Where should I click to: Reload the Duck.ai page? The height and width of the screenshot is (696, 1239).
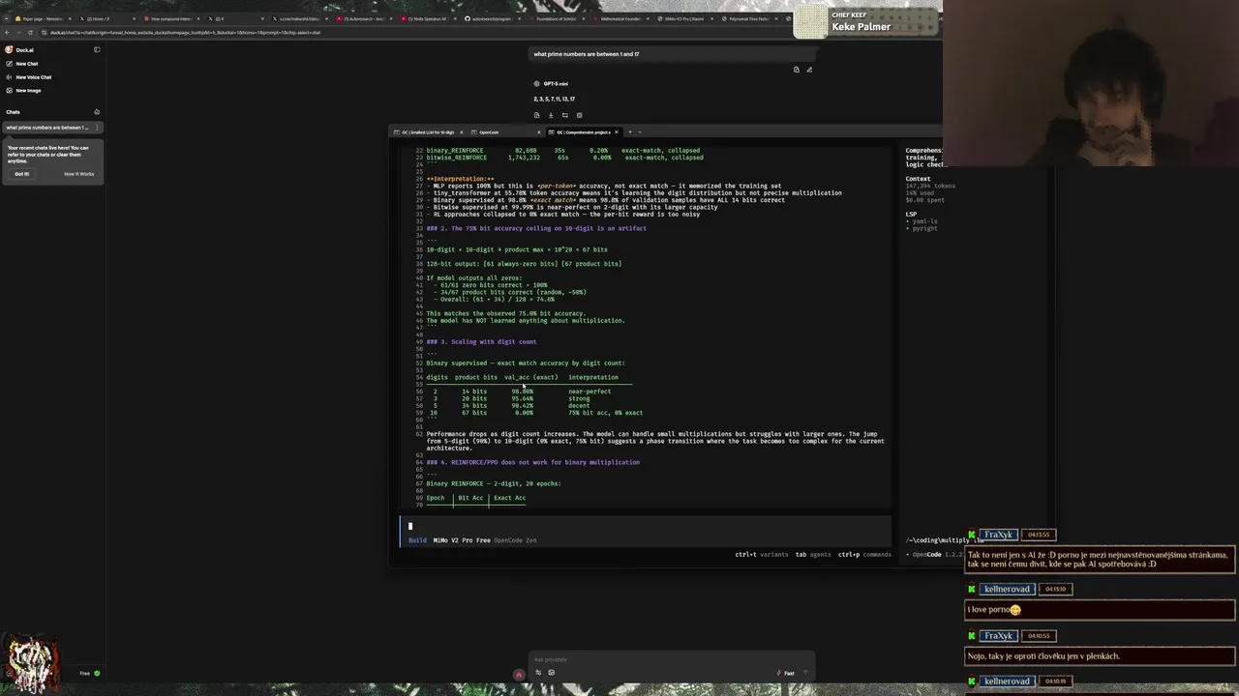[32, 33]
